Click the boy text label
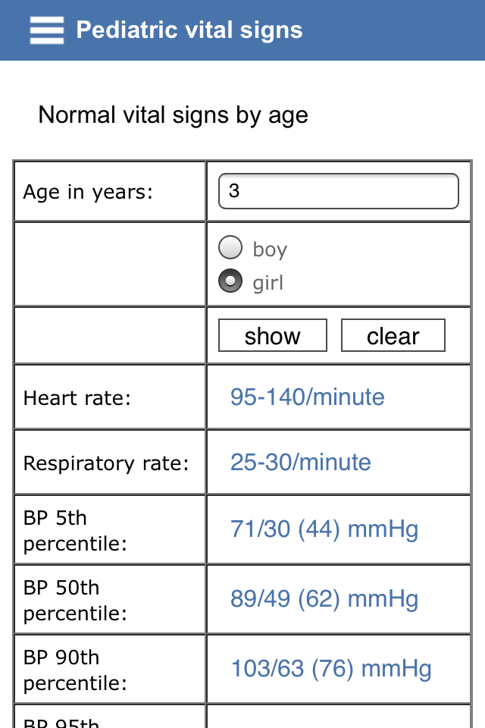This screenshot has height=728, width=485. pyautogui.click(x=270, y=249)
